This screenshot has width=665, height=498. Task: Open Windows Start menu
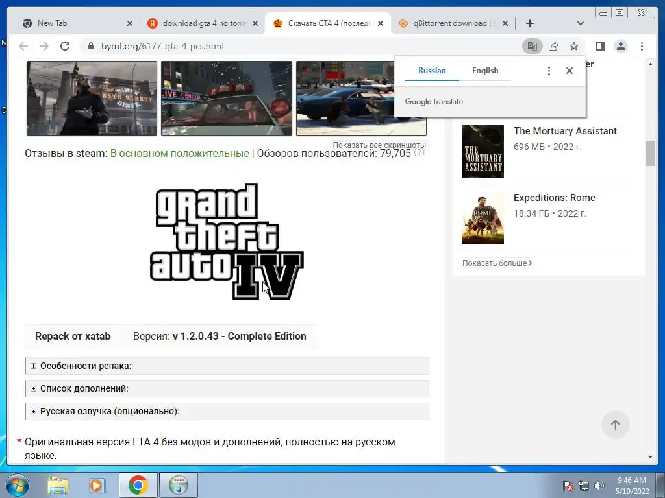coord(18,485)
